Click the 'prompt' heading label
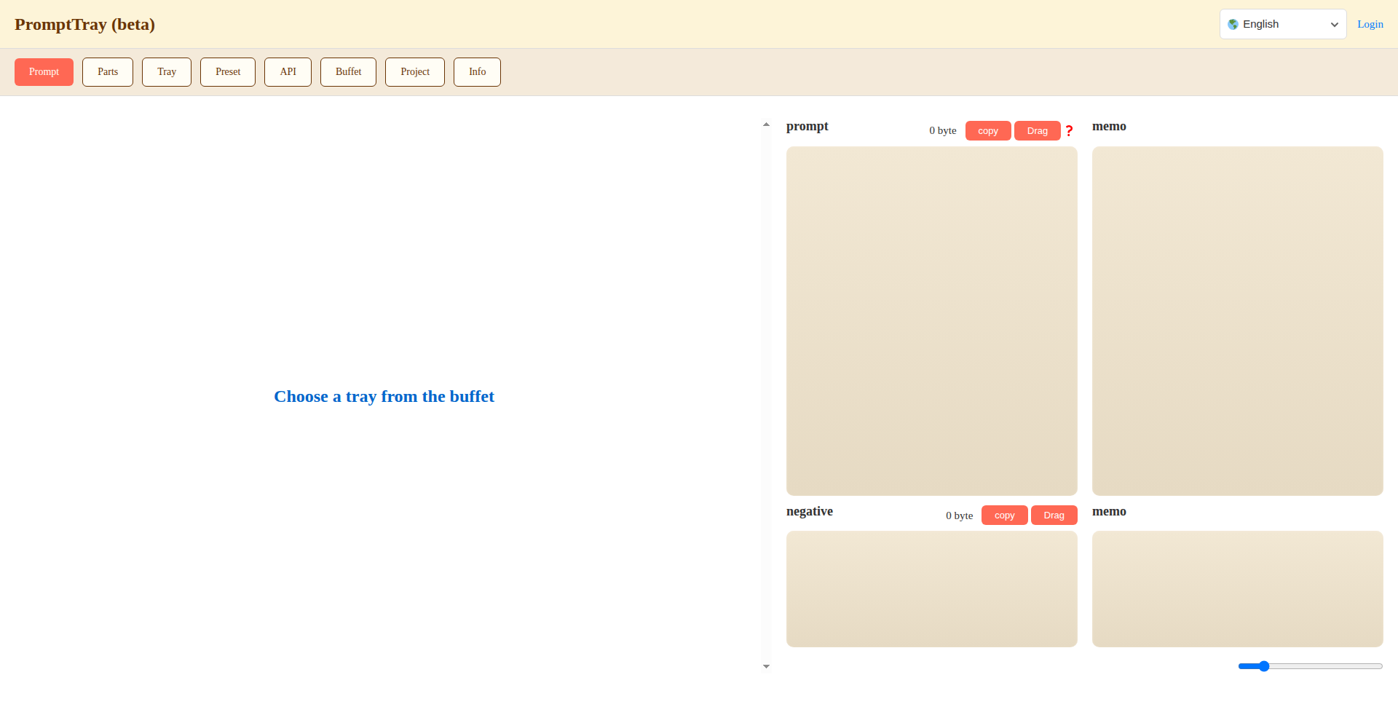The width and height of the screenshot is (1398, 723). tap(807, 127)
